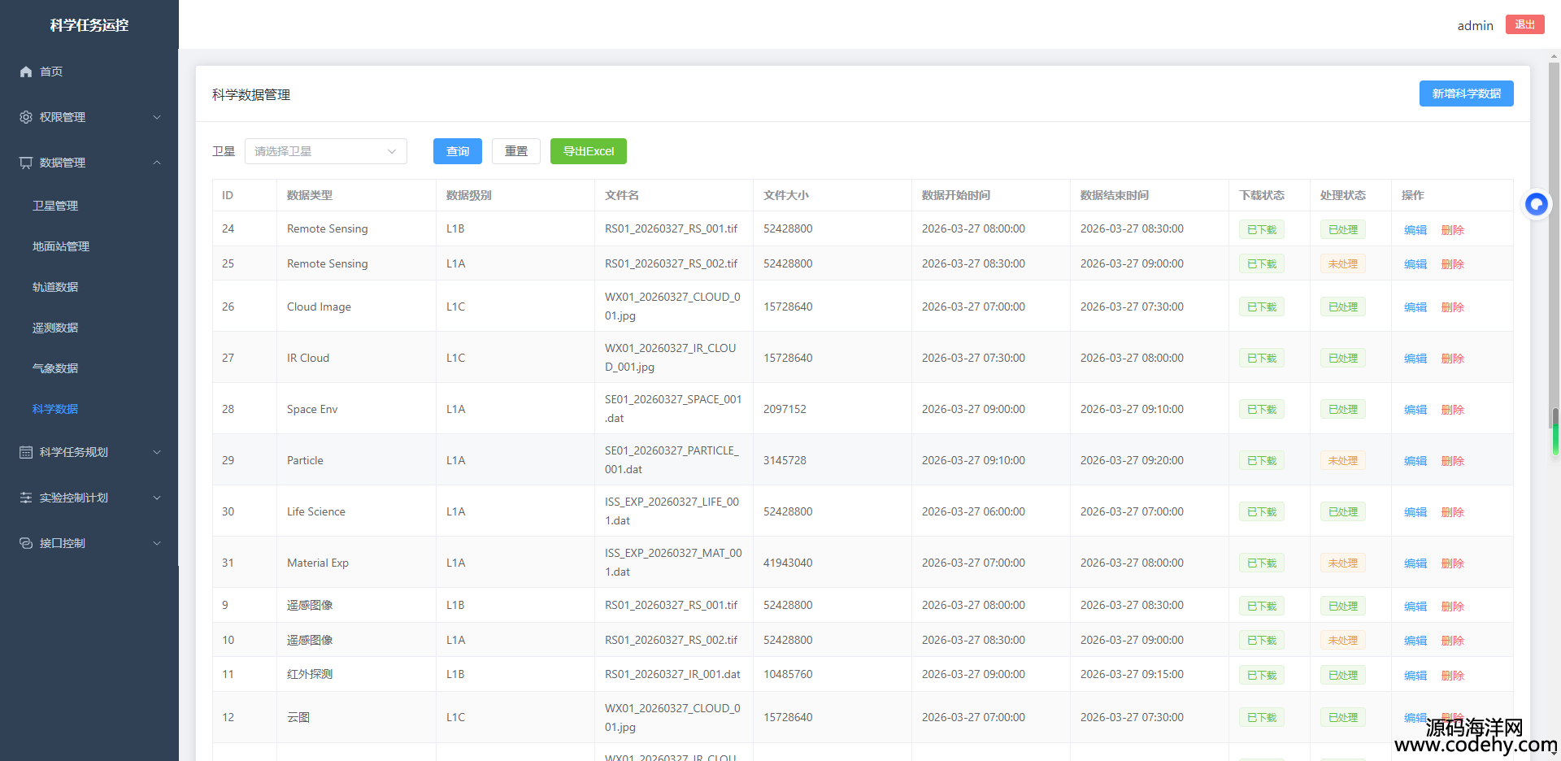The height and width of the screenshot is (761, 1561).
Task: Click the sliders icon beside 实验控制计划
Action: pos(26,498)
